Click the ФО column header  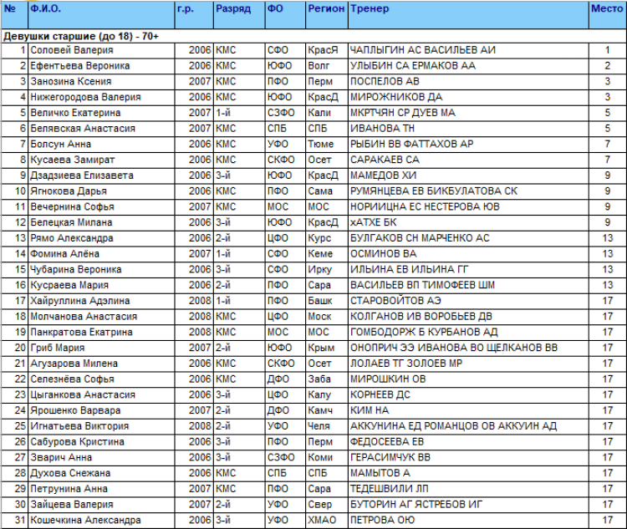[274, 8]
